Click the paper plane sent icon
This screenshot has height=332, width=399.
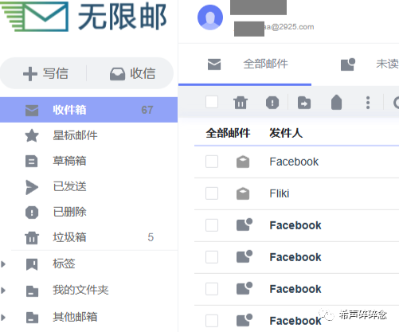(x=32, y=187)
